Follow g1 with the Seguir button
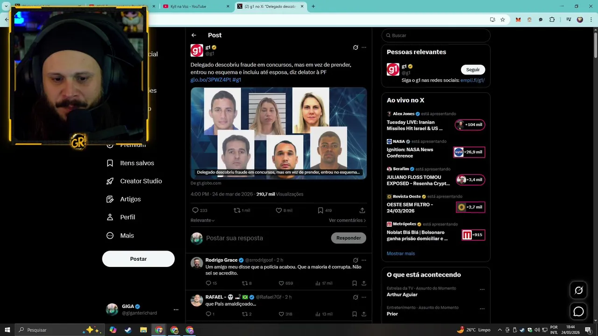The width and height of the screenshot is (598, 336). coord(473,70)
